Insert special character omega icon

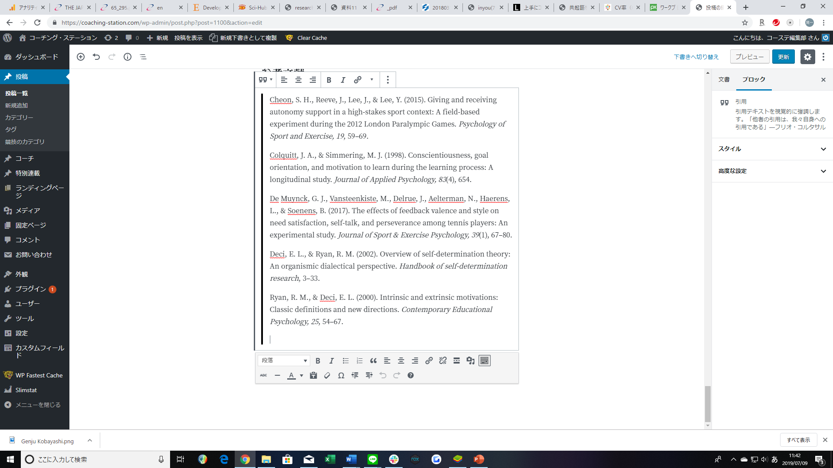341,375
